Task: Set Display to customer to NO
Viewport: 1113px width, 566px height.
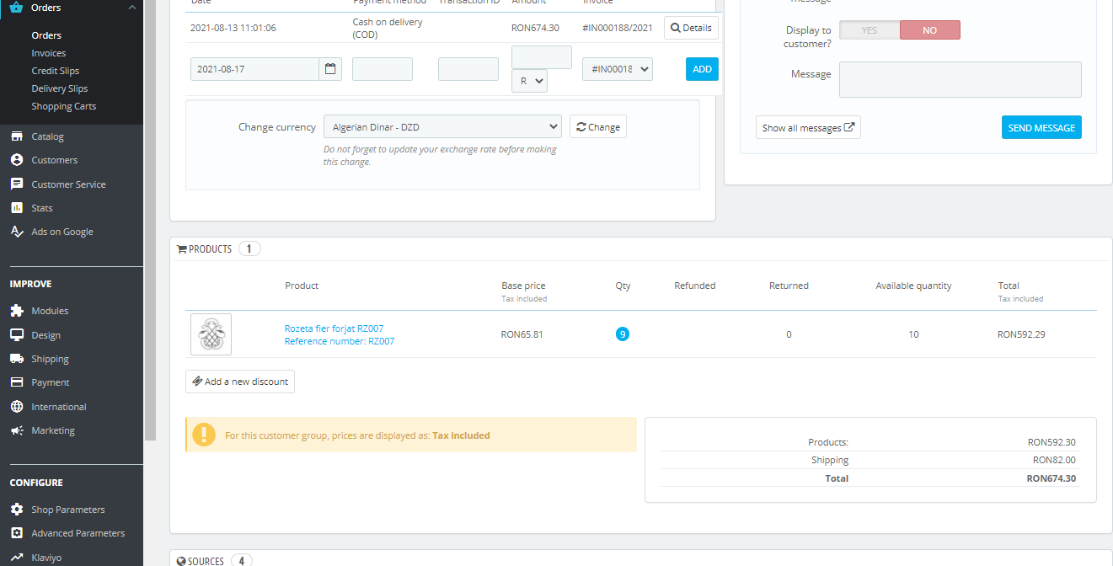Action: [x=930, y=30]
